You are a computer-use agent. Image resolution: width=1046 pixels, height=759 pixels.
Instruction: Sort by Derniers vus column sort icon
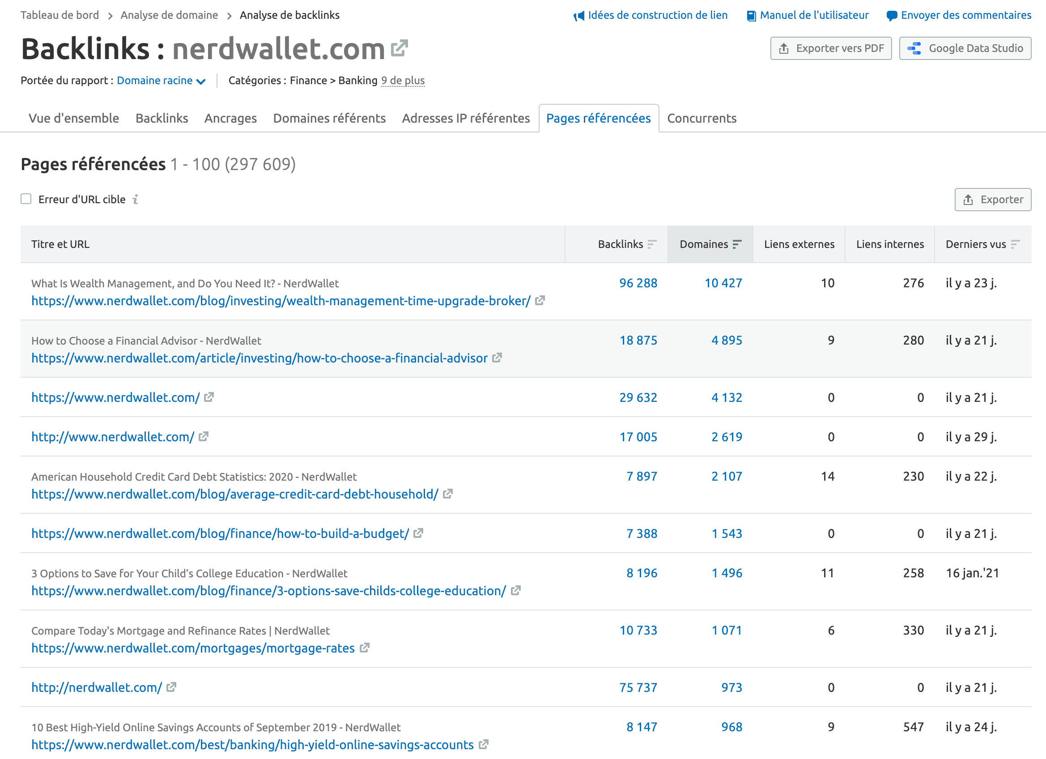(x=1015, y=244)
